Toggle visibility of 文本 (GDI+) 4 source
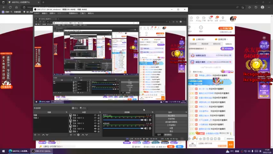The height and width of the screenshot is (154, 273). 95,129
